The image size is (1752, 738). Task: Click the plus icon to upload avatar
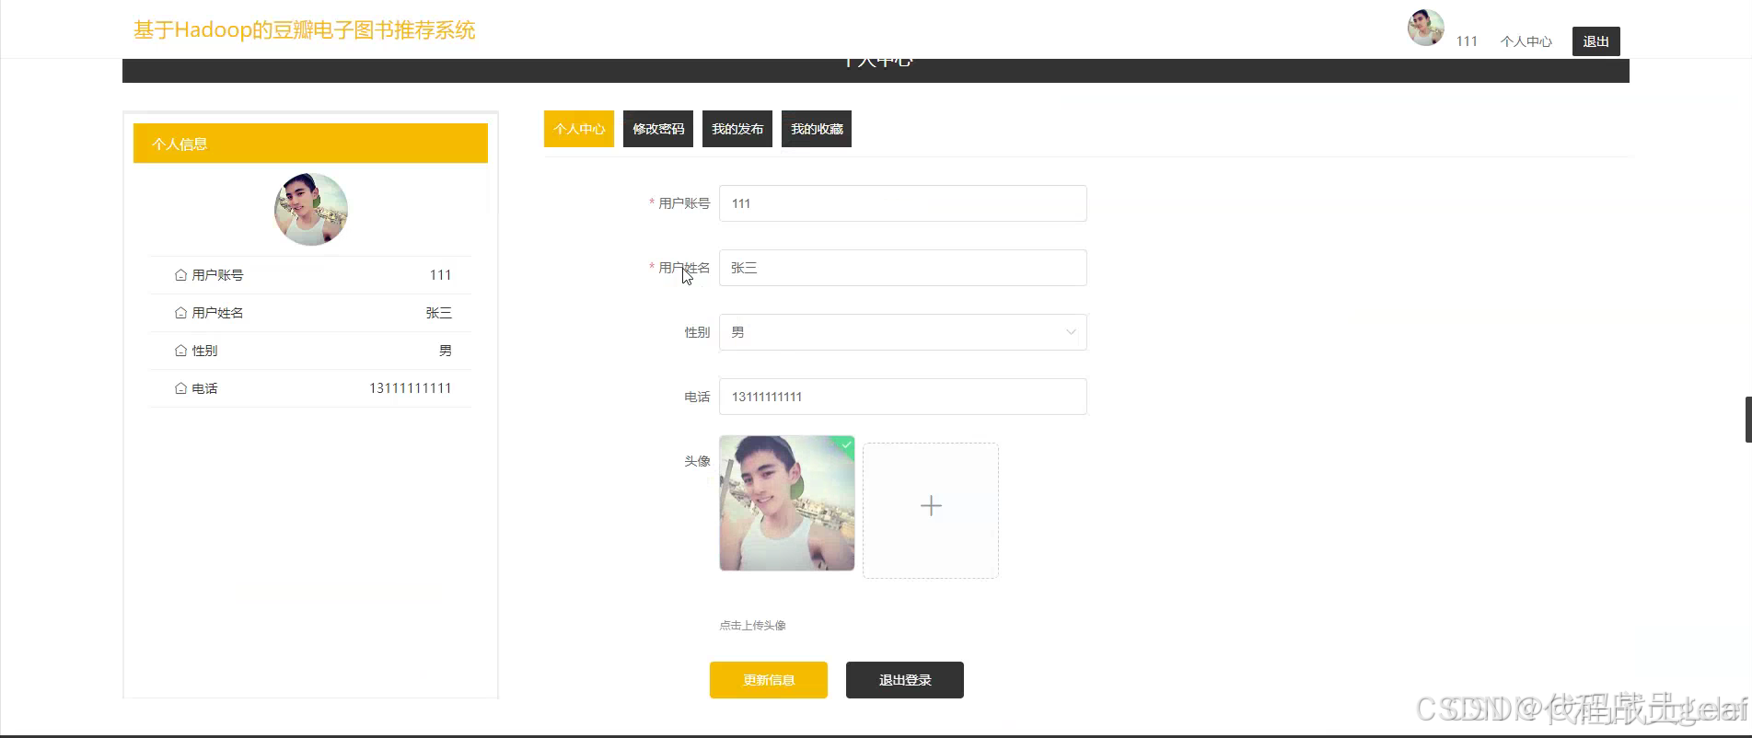click(x=931, y=506)
